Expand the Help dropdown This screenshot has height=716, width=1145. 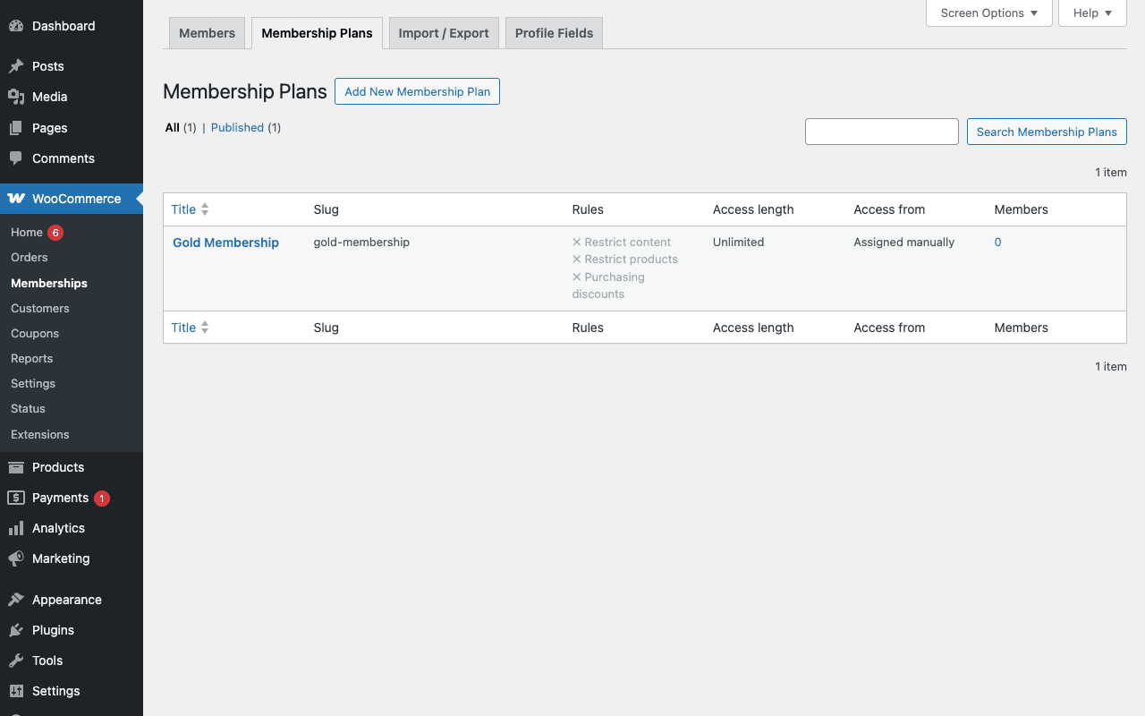point(1092,13)
